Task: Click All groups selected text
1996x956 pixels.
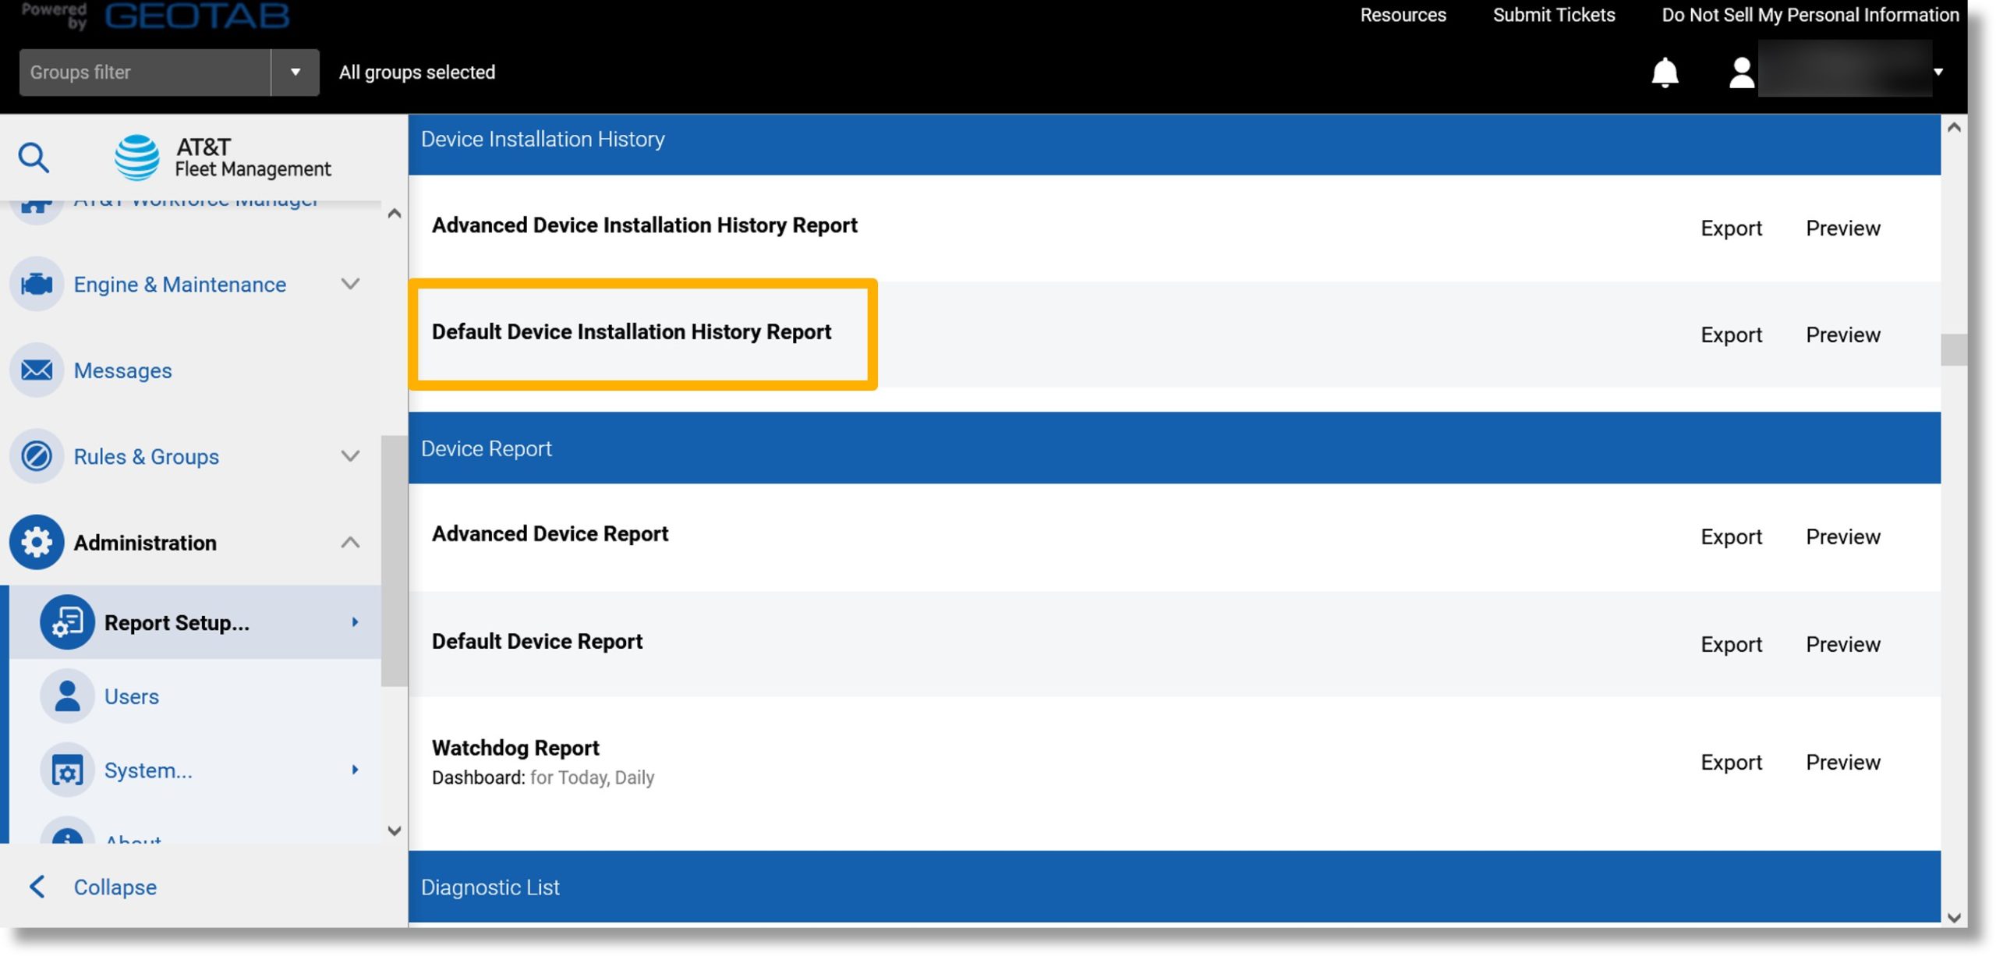Action: coord(417,73)
